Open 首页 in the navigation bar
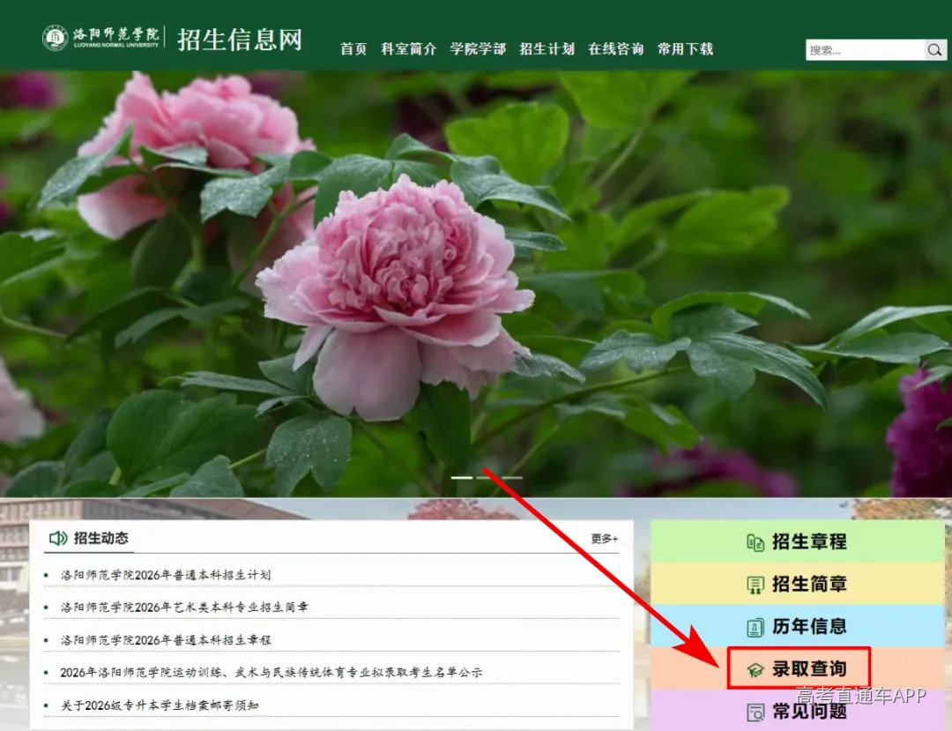952x731 pixels. click(353, 49)
